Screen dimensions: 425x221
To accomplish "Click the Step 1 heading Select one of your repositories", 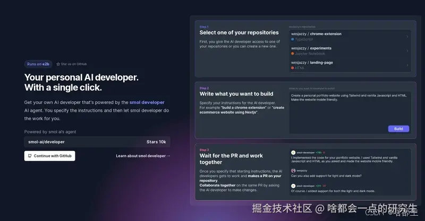I will click(x=239, y=32).
